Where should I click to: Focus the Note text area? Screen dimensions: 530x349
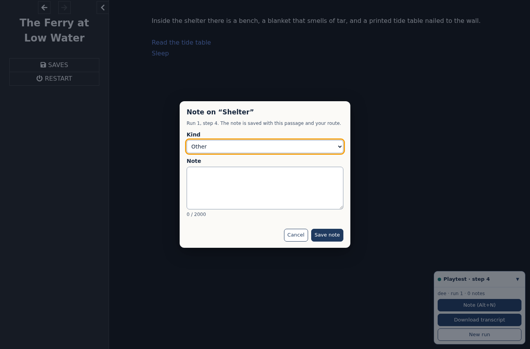point(265,188)
